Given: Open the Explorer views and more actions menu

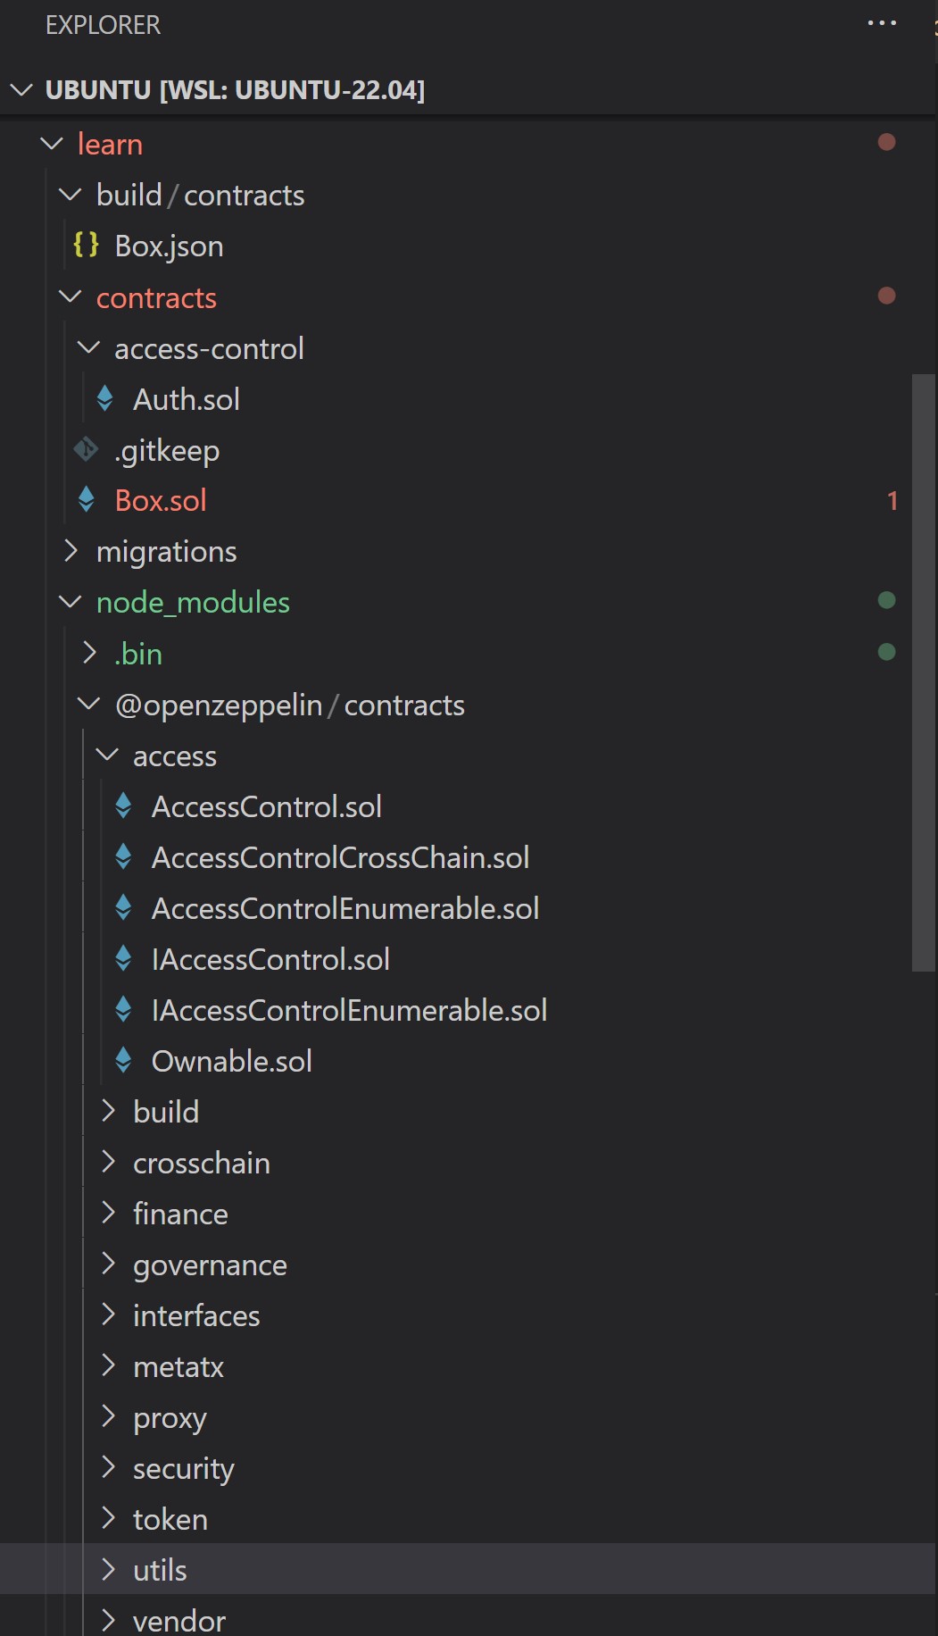Looking at the screenshot, I should (881, 23).
